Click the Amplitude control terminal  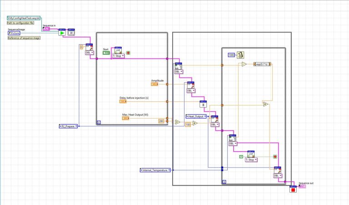click(x=155, y=84)
